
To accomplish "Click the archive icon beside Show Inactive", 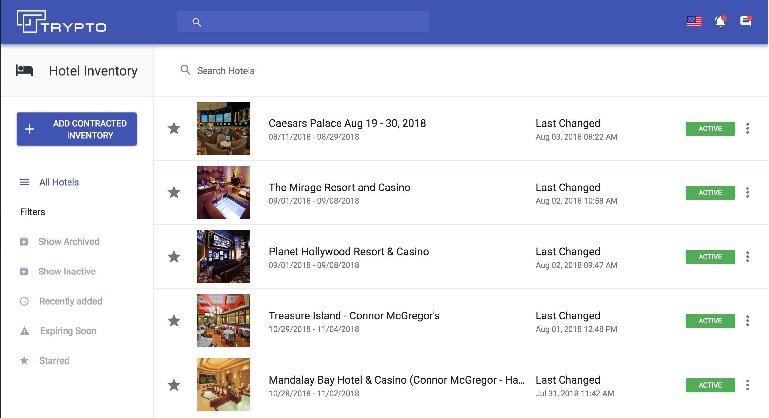I will tap(24, 271).
